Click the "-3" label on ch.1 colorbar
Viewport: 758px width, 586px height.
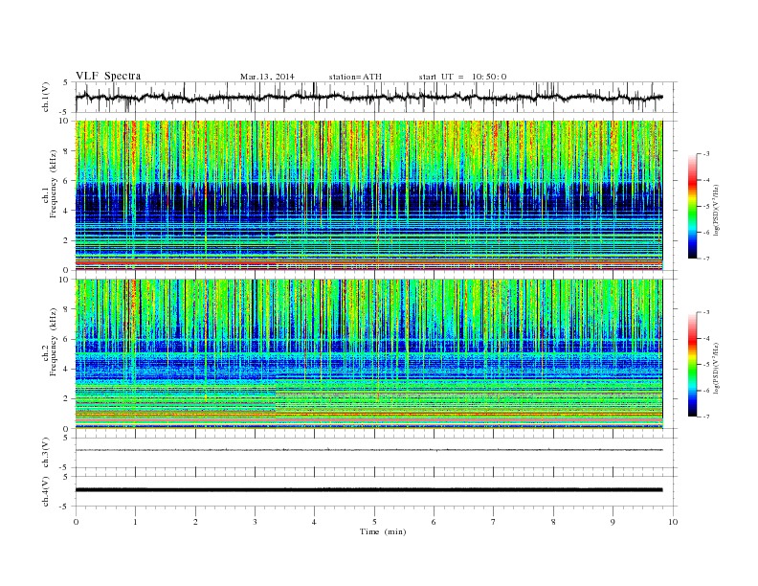705,154
